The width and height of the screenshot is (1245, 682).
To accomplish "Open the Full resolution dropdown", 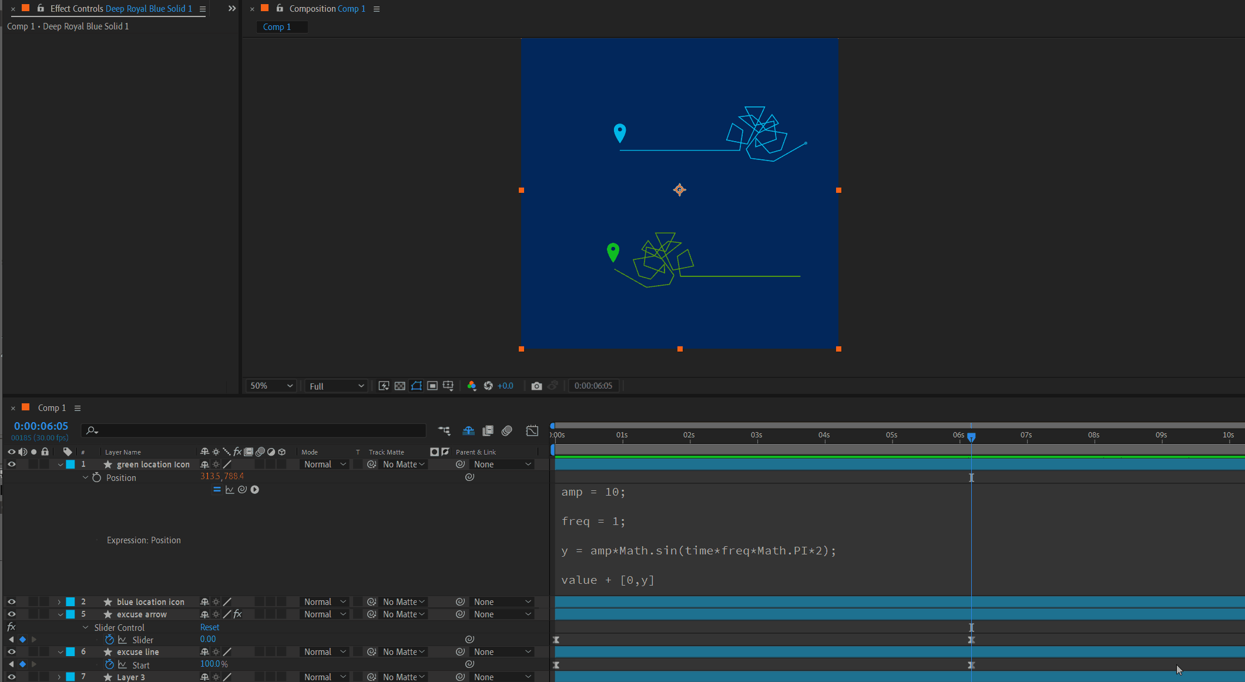I will 336,386.
